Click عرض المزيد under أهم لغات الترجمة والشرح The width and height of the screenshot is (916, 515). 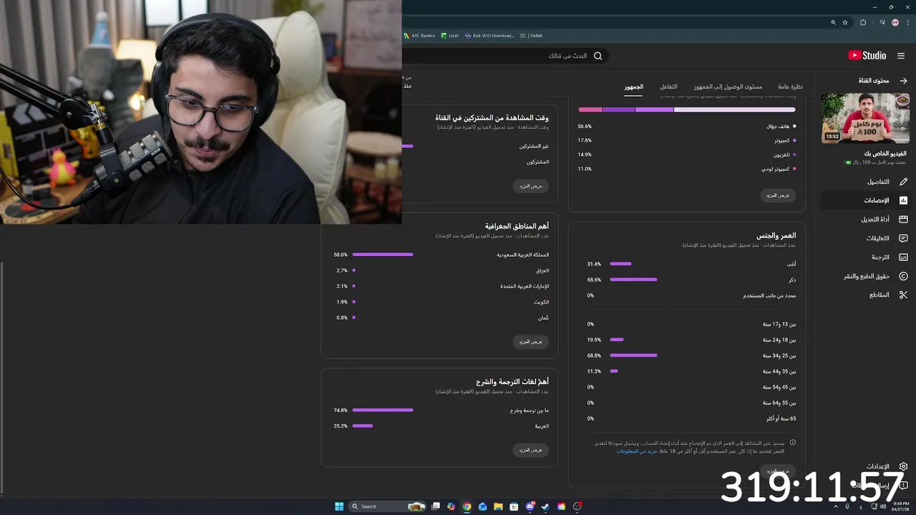click(531, 450)
